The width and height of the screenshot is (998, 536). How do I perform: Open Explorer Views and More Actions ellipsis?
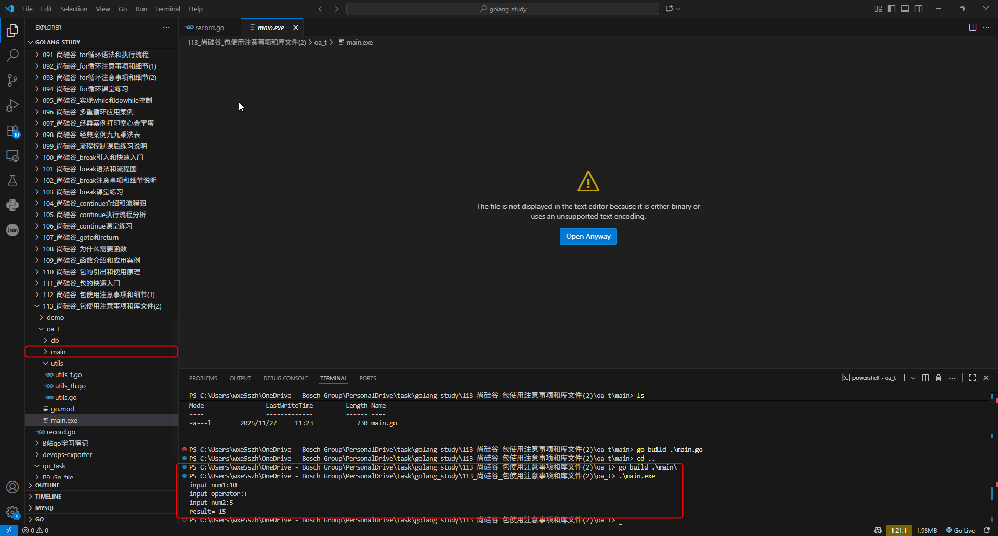pyautogui.click(x=166, y=28)
